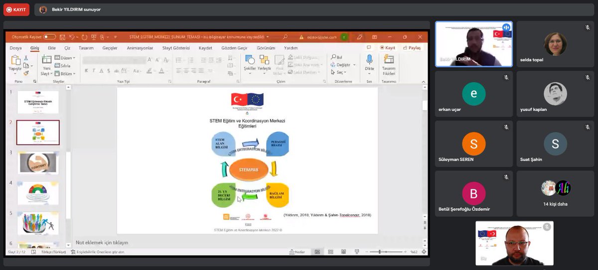Click the pen icon in PowerPoint title bar

pos(359,37)
